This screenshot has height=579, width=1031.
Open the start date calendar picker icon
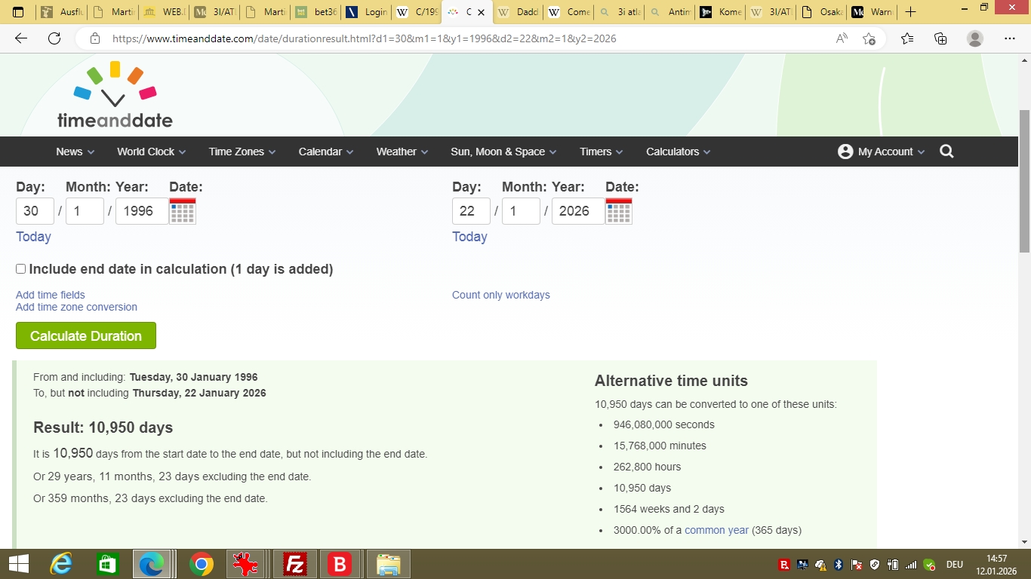coord(183,211)
